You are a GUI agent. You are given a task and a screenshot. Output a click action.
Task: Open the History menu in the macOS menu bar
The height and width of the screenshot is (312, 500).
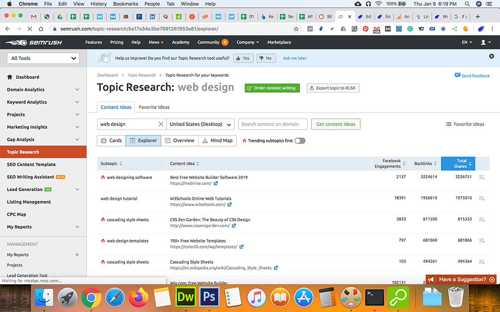[99, 4]
